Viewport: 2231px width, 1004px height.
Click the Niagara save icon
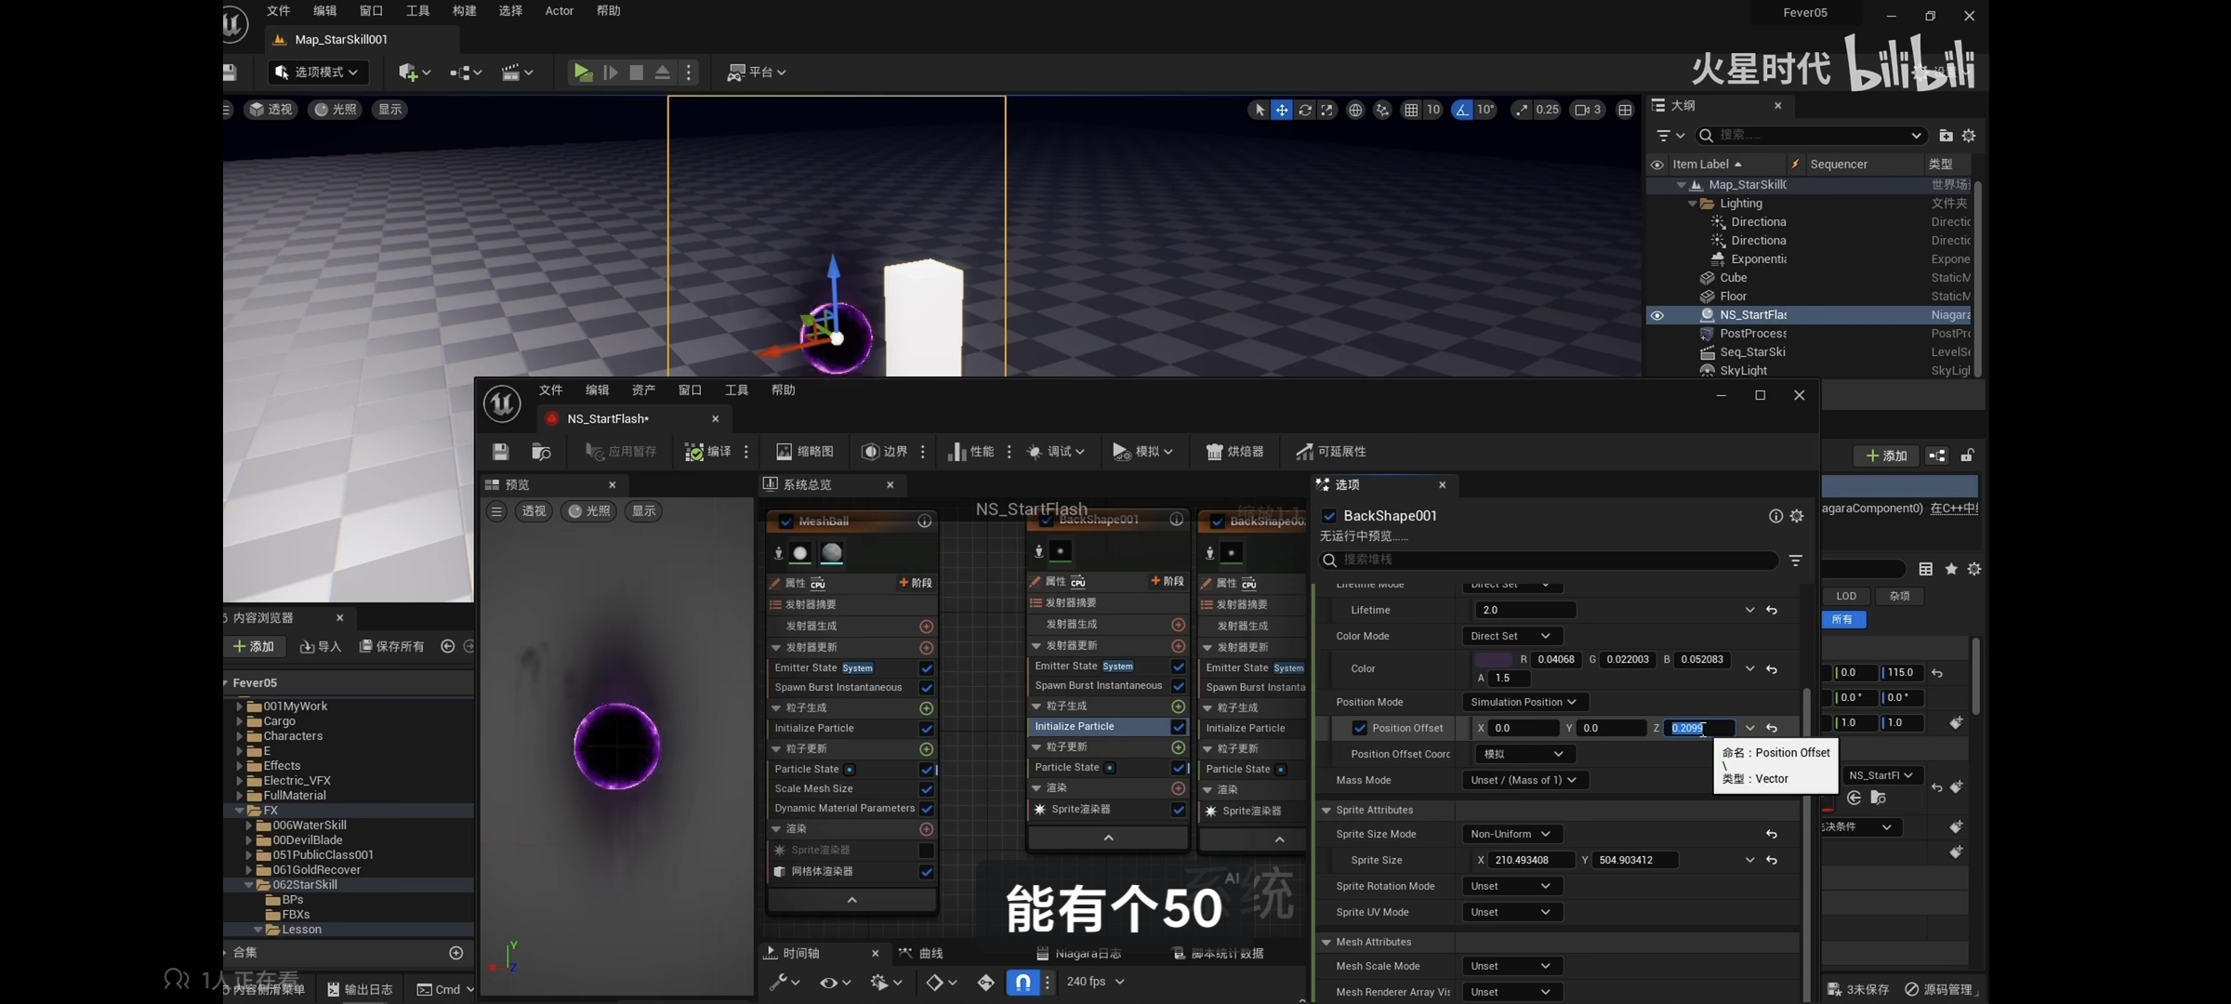(x=500, y=452)
